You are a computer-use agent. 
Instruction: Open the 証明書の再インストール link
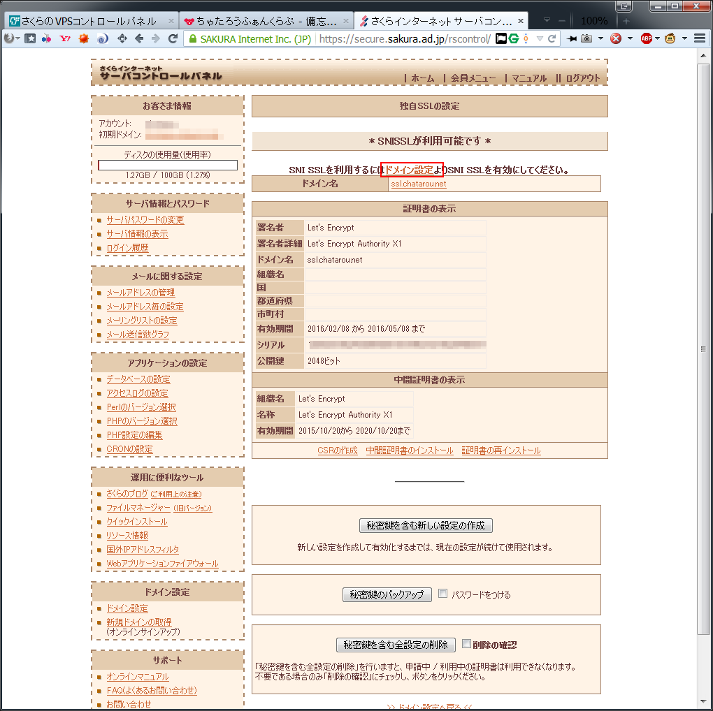click(501, 450)
